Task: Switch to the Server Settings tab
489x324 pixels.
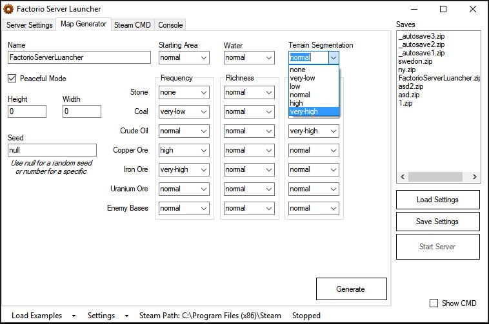Action: tap(29, 25)
